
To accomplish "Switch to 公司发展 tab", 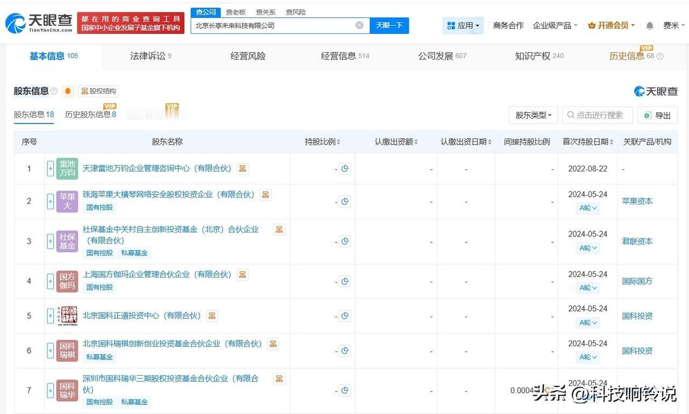I will [442, 56].
